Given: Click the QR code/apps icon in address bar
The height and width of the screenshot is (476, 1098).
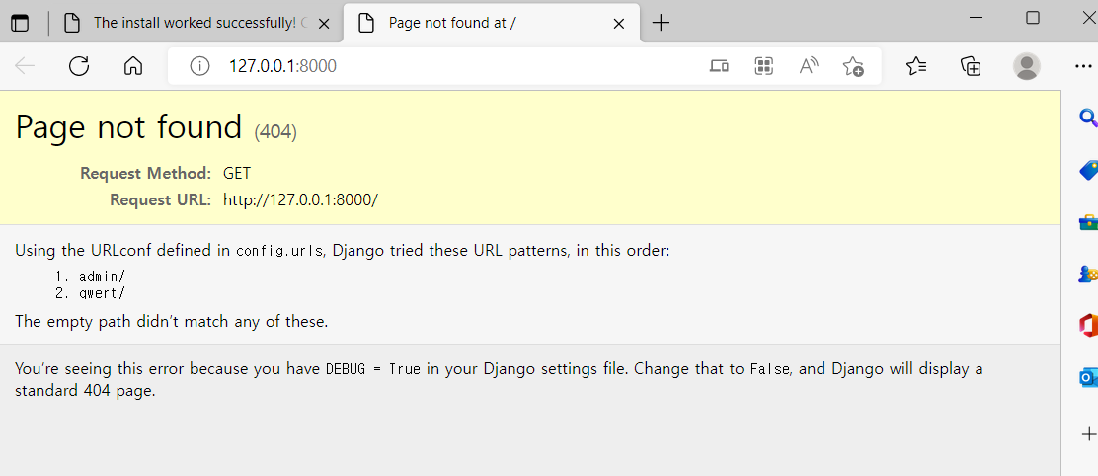Looking at the screenshot, I should click(x=763, y=66).
